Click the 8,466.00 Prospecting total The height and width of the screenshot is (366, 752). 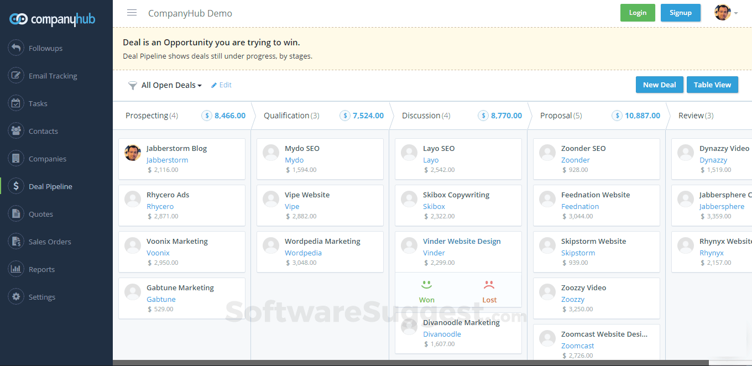230,116
